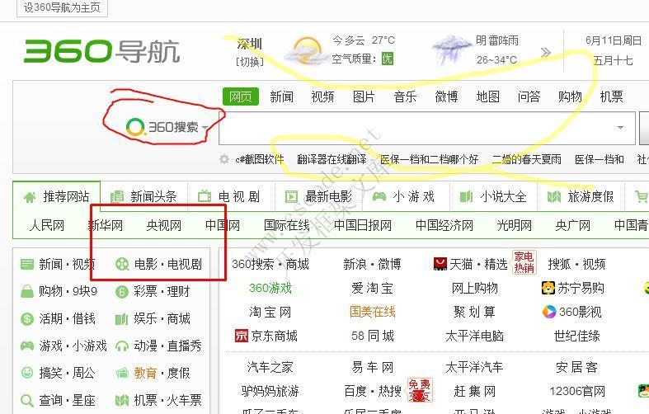Click 切换 to change the city

(250, 62)
